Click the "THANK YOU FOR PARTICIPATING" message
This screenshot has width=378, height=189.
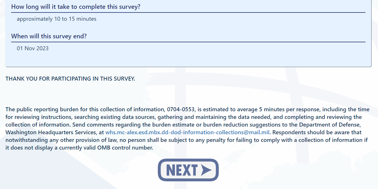pos(70,79)
